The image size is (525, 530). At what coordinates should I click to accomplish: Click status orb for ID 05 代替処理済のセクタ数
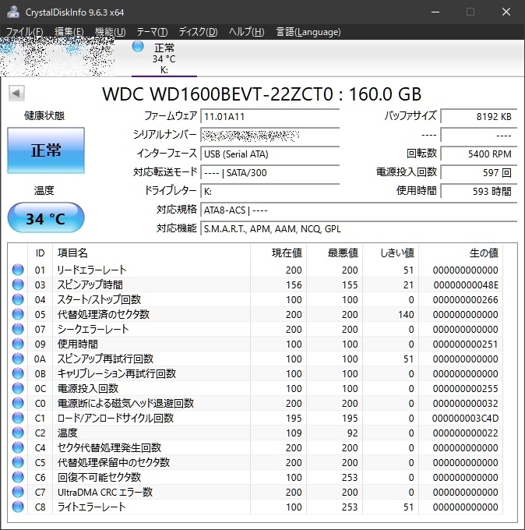[18, 314]
